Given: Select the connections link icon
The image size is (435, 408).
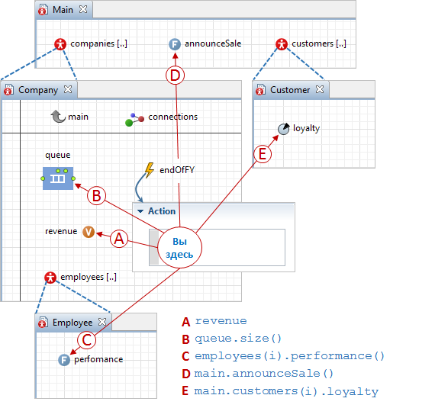Looking at the screenshot, I should click(x=134, y=120).
